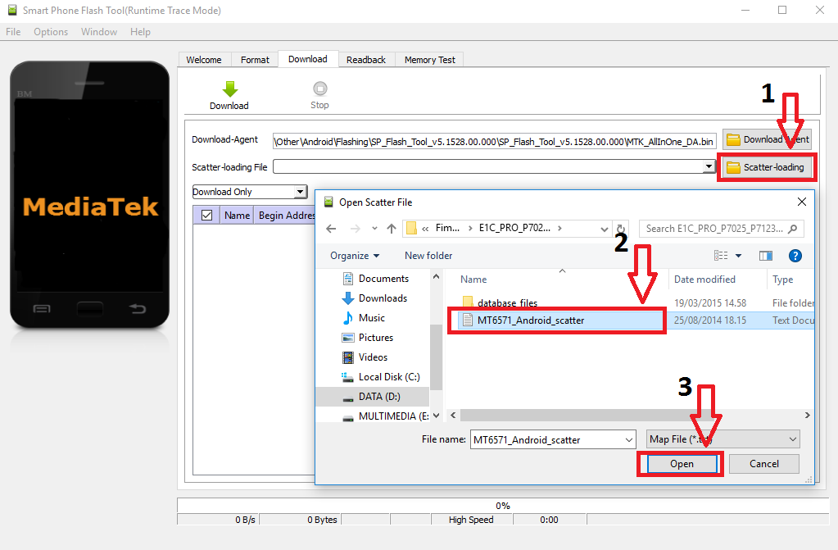
Task: Click the forward navigation arrow in dialog
Action: pos(355,229)
